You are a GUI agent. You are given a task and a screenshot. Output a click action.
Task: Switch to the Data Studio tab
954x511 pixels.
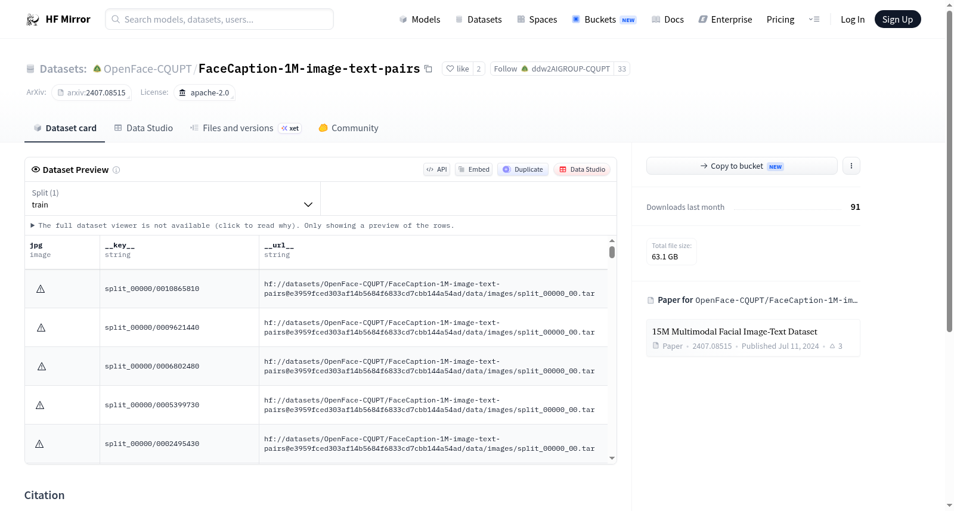(143, 128)
